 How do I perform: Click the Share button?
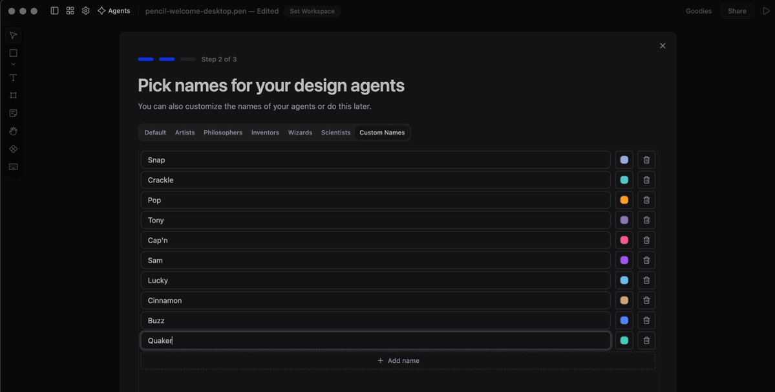(x=736, y=11)
